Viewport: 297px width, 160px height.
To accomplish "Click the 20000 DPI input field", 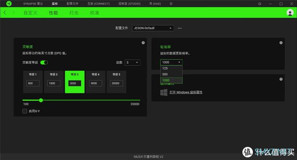I will coord(117,83).
